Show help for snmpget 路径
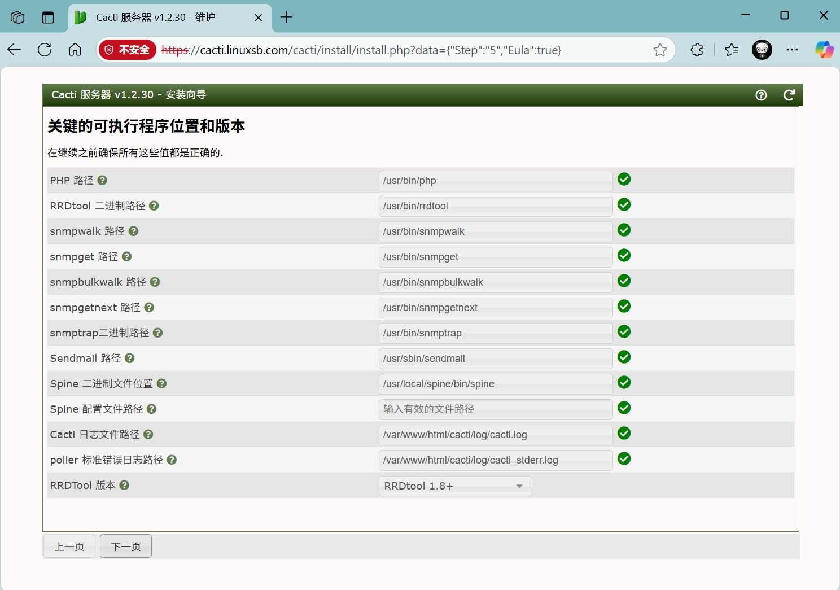The width and height of the screenshot is (840, 590). point(126,256)
